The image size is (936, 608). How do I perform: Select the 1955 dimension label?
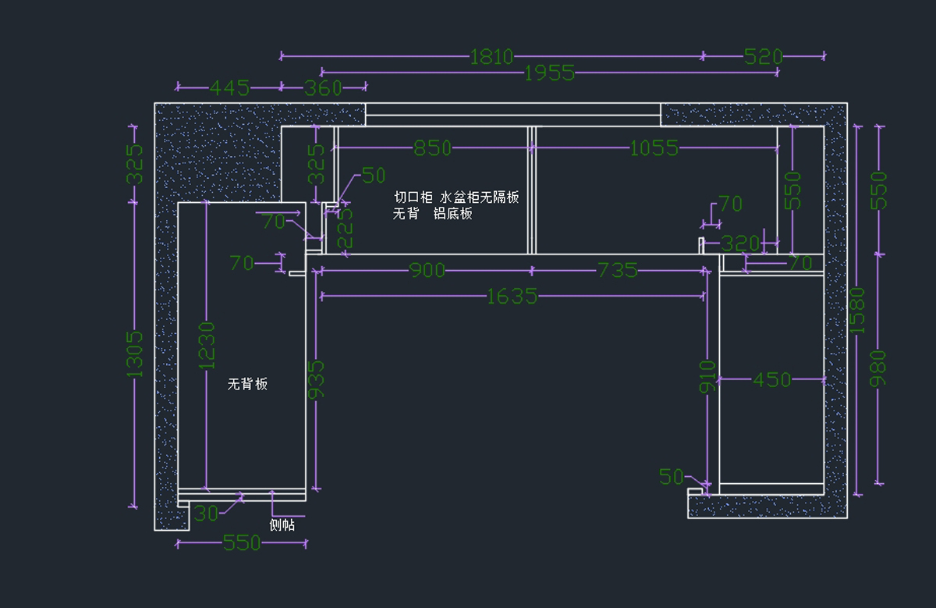click(549, 73)
